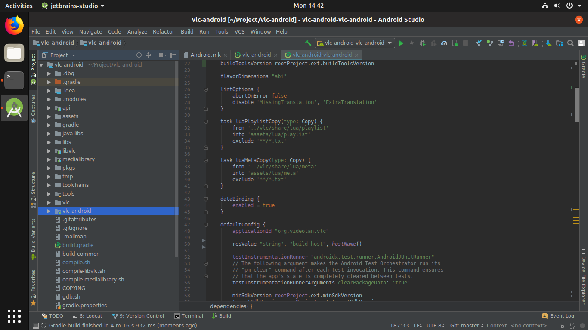
Task: Start debugging with the bug icon
Action: pos(422,43)
